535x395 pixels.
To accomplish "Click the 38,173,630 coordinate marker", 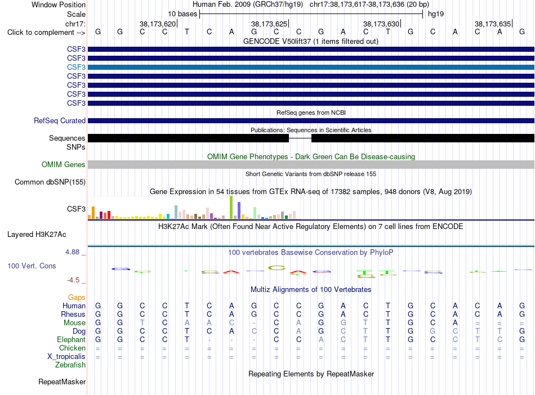I will [x=381, y=24].
